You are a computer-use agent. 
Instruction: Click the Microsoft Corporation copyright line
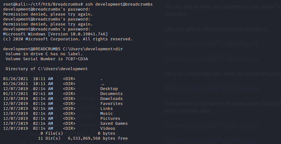click(x=68, y=39)
